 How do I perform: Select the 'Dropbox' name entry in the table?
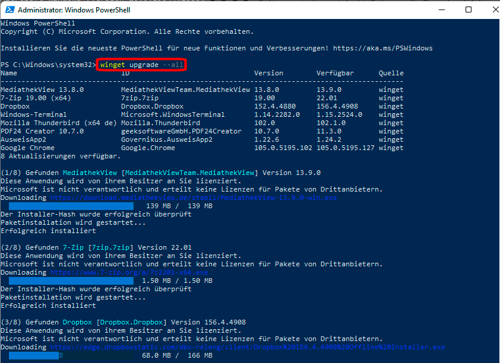tap(15, 106)
